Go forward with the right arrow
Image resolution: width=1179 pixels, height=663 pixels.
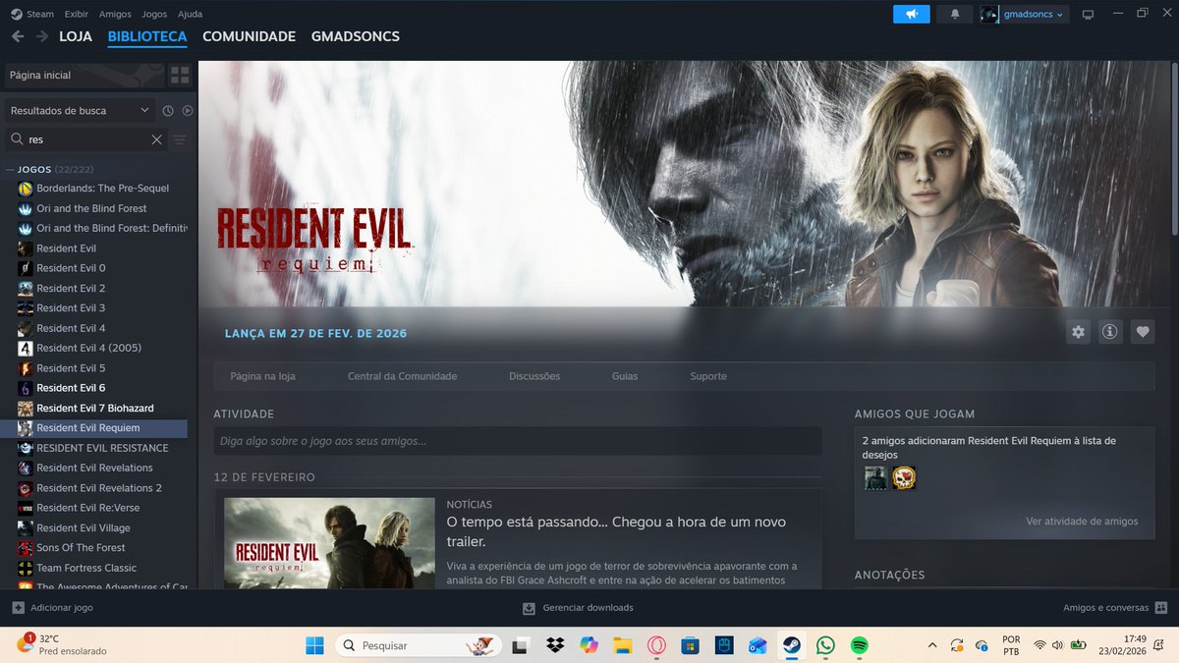tap(42, 36)
